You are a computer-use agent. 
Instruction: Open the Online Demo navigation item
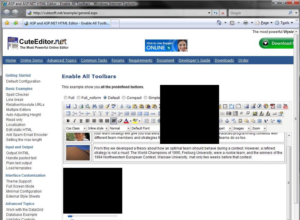pyautogui.click(x=32, y=60)
